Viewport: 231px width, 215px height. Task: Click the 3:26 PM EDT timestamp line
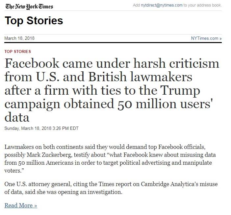point(41,128)
